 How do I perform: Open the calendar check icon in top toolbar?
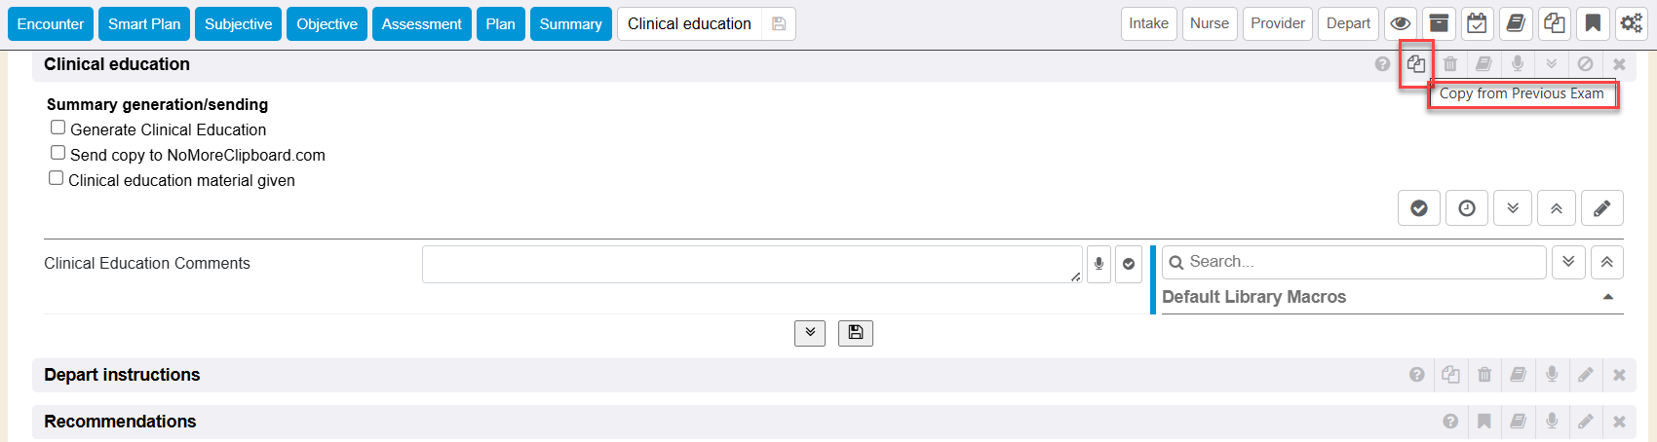click(1477, 23)
